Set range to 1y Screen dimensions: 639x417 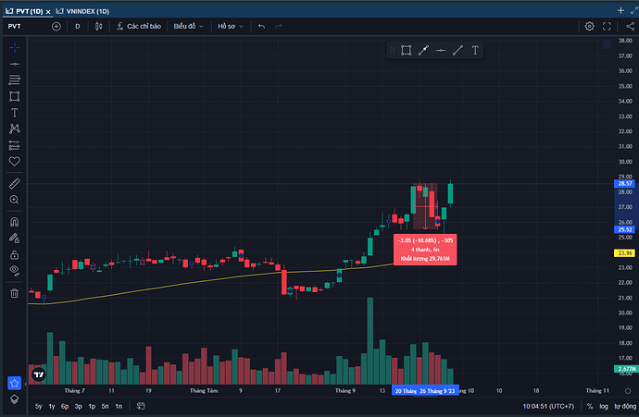(x=52, y=406)
